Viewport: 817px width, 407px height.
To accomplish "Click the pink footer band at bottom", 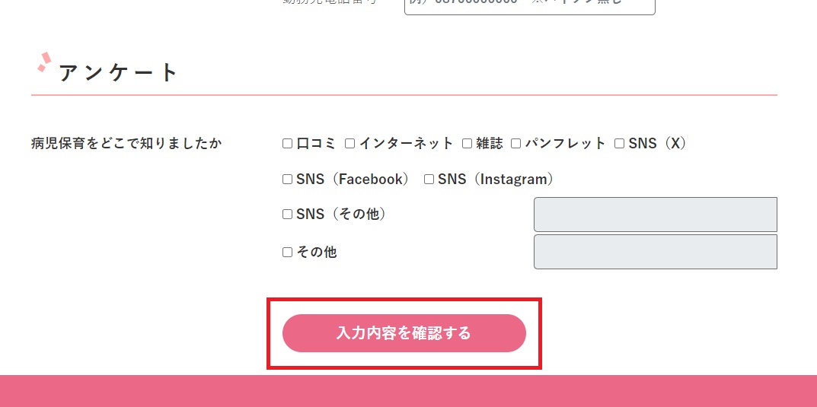I will pos(408,391).
